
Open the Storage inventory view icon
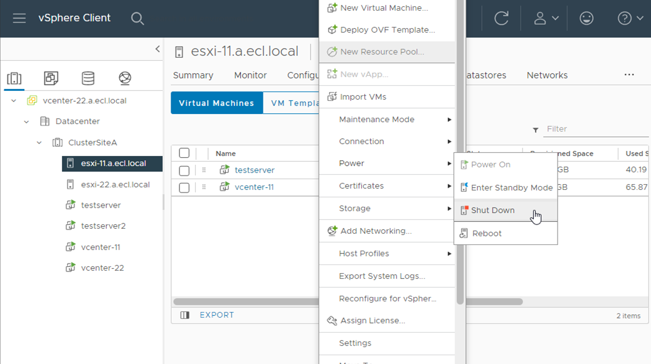coord(88,78)
